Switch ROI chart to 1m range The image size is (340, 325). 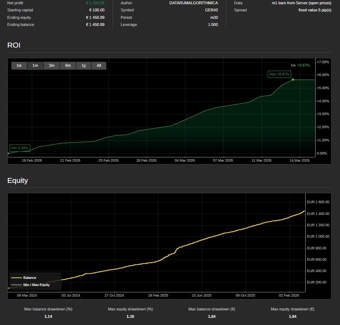[35, 65]
